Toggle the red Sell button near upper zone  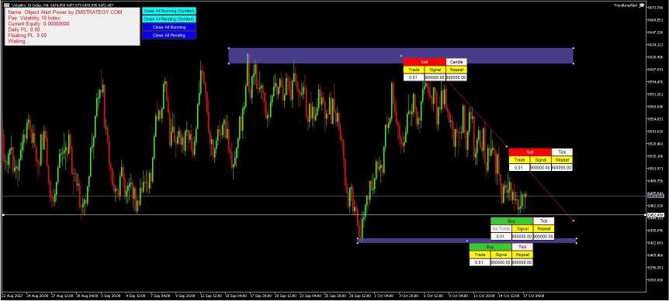pos(424,62)
